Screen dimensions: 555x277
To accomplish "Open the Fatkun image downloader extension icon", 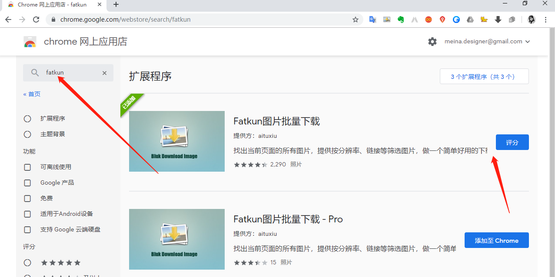I will [x=386, y=20].
